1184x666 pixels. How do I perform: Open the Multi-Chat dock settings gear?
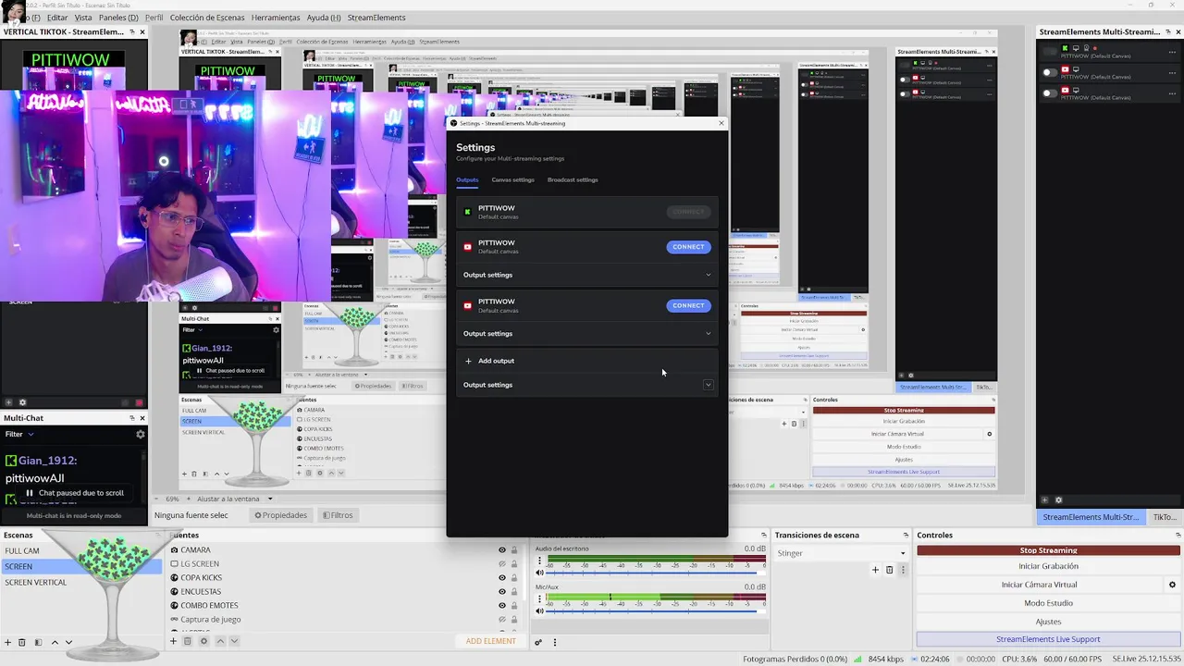pos(141,434)
